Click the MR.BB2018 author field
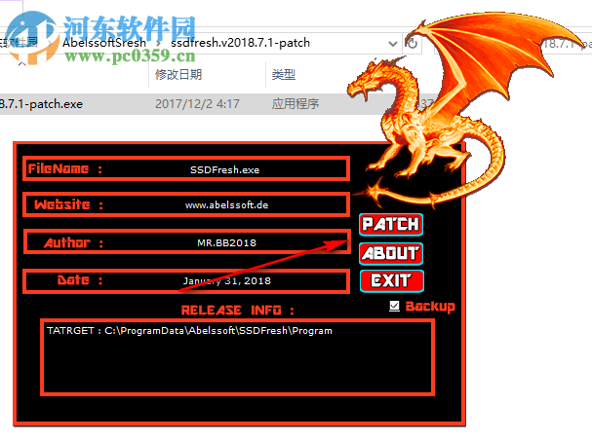The height and width of the screenshot is (441, 592). [x=187, y=242]
